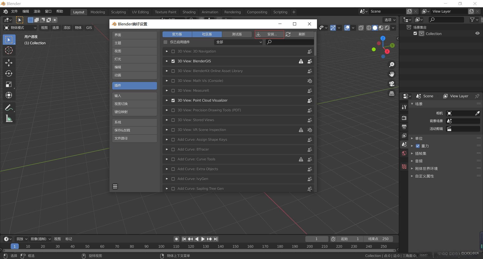This screenshot has width=483, height=259.
Task: Toggle camera view icon in viewport
Action: (392, 84)
